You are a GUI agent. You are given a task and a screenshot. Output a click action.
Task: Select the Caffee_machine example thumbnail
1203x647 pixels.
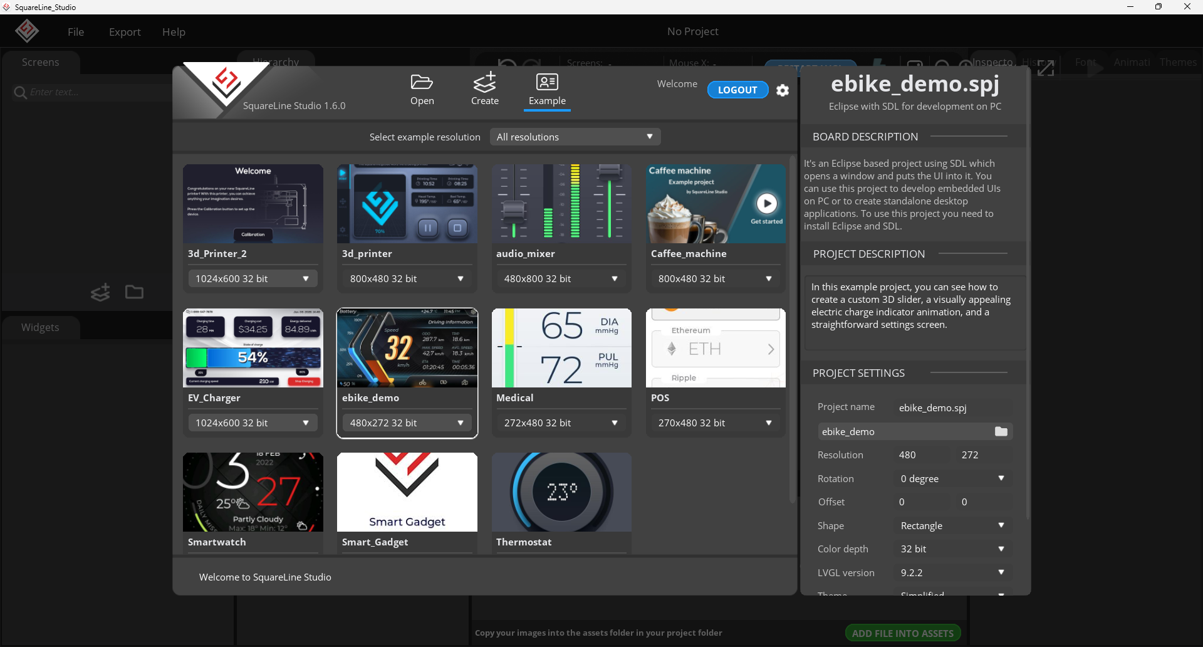[x=716, y=204]
